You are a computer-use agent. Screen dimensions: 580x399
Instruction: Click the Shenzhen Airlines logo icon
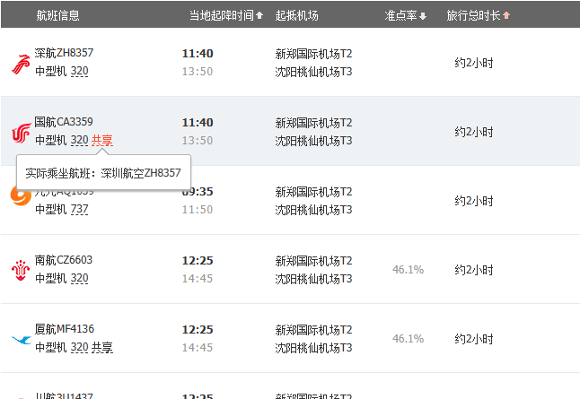20,63
